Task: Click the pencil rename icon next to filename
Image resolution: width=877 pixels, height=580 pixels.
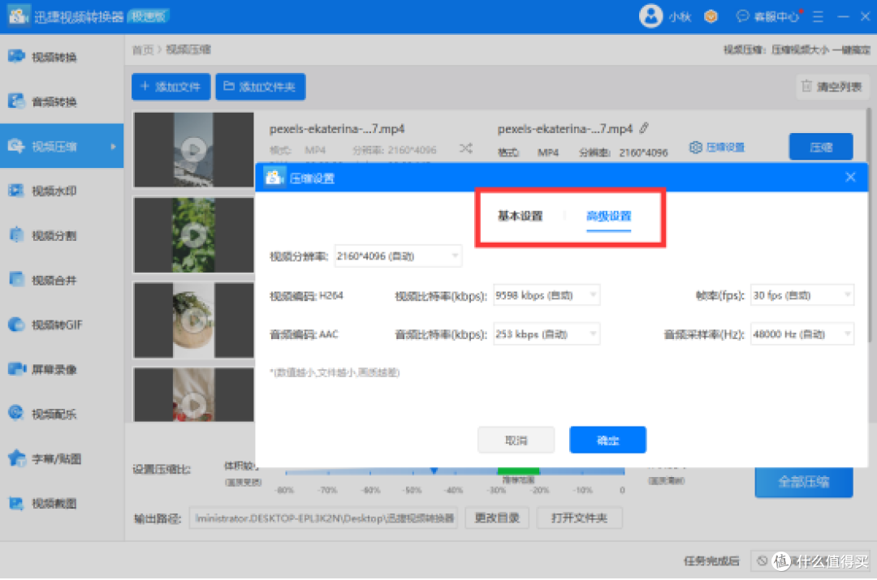Action: tap(644, 128)
